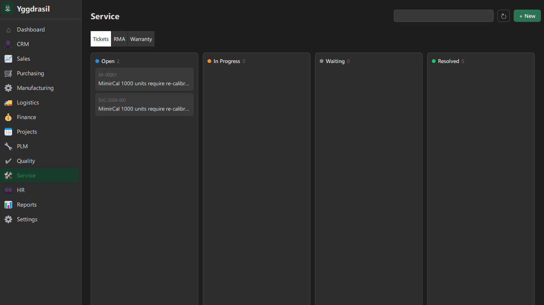Viewport: 544px width, 305px height.
Task: Open the CRM module icon
Action: tap(8, 44)
